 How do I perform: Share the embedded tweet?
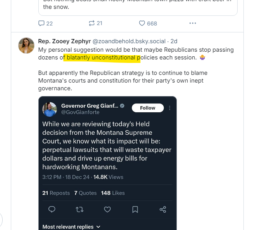point(163,209)
